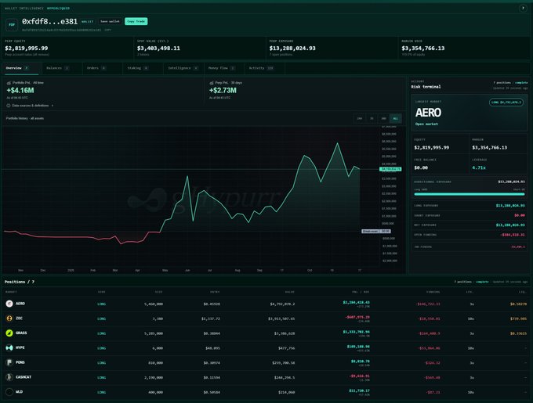Screen dimensions: 533x403
Task: Click the AERO token icon in positions
Action: click(9, 304)
